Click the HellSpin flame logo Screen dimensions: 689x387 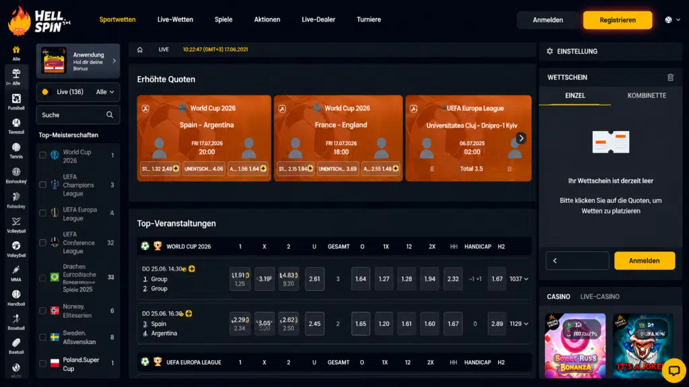tap(20, 21)
